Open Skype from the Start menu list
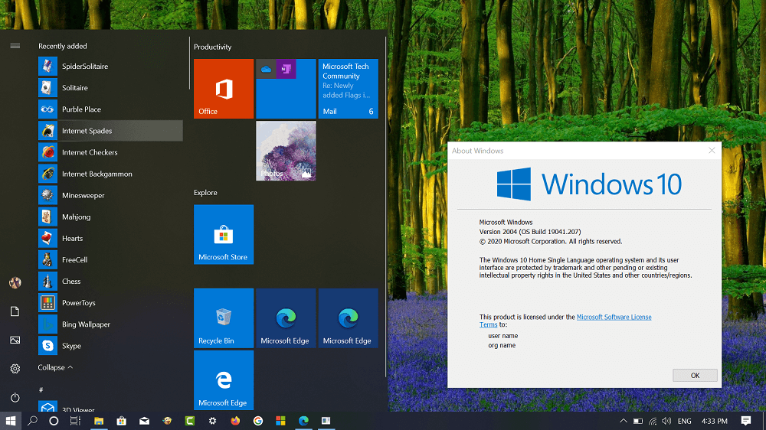The width and height of the screenshot is (766, 430). pyautogui.click(x=110, y=345)
